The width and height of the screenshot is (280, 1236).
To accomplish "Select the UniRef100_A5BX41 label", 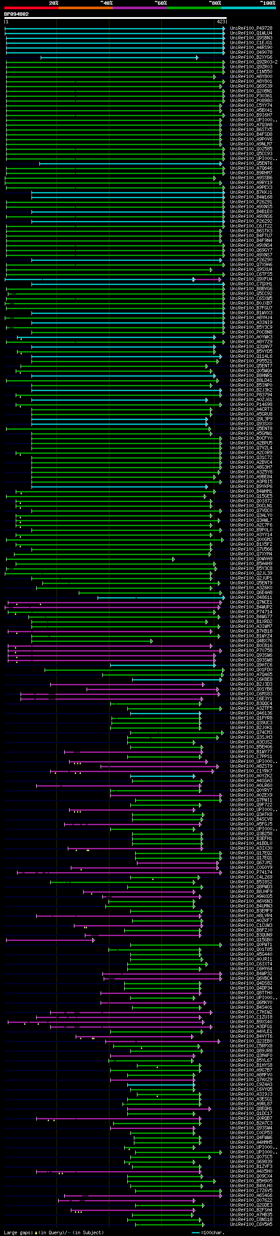I will tap(251, 110).
